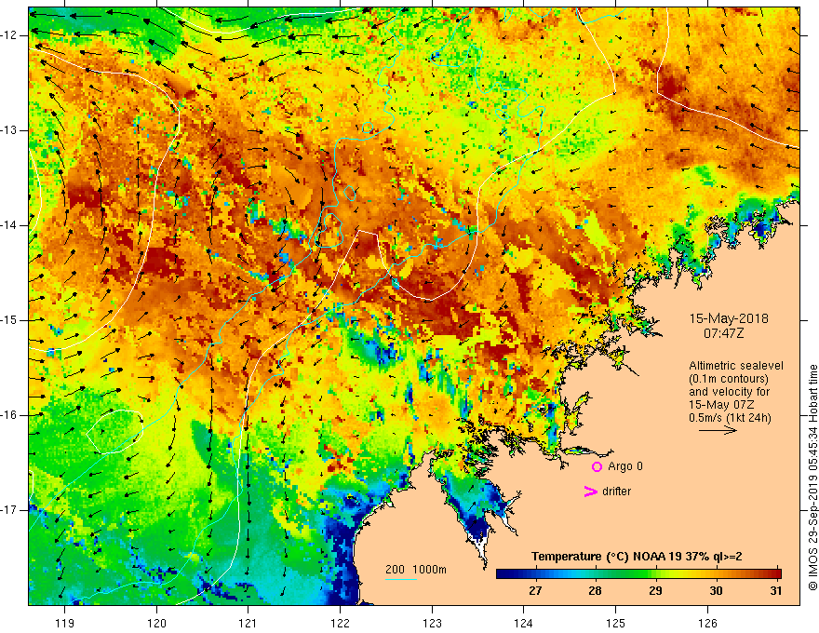Viewport: 819px width, 633px height.
Task: Click the '15-May 07Z' caption line
Action: [x=721, y=405]
